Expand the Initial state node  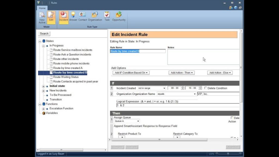(x=43, y=86)
